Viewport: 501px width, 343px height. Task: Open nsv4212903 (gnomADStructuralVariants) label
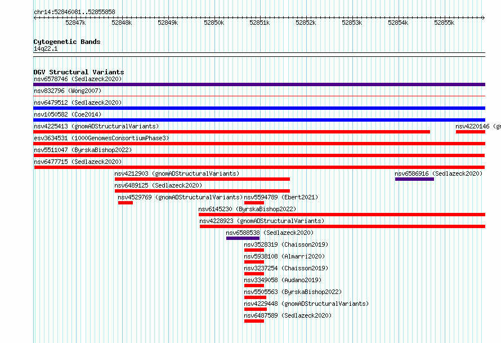pyautogui.click(x=177, y=173)
